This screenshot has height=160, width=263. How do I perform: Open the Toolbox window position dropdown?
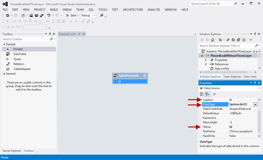tap(46, 34)
